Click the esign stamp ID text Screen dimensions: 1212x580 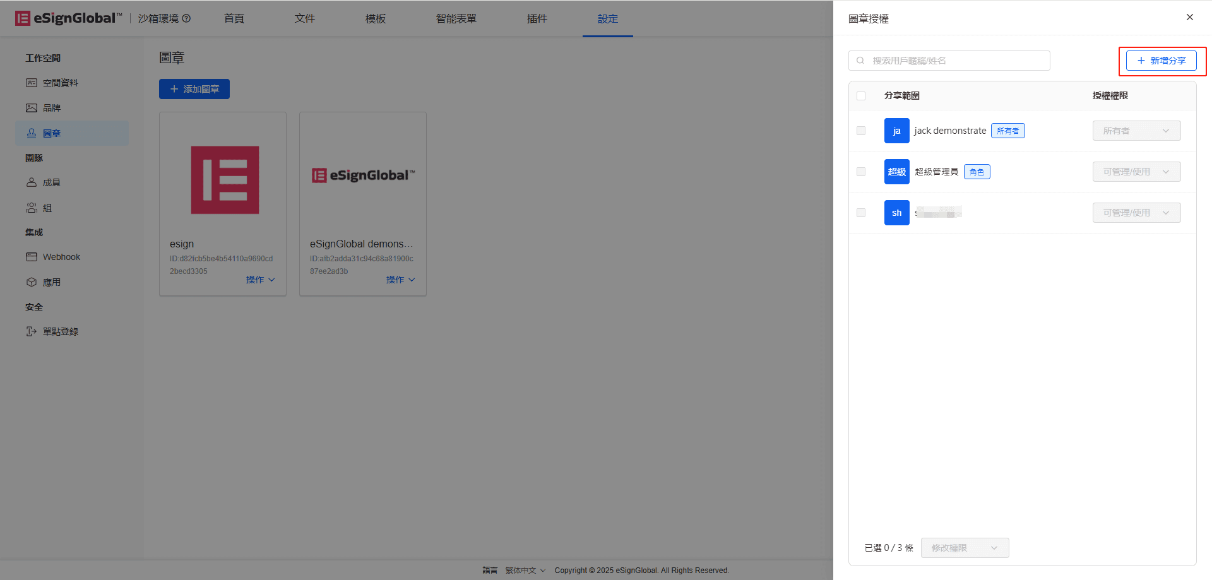tap(221, 265)
